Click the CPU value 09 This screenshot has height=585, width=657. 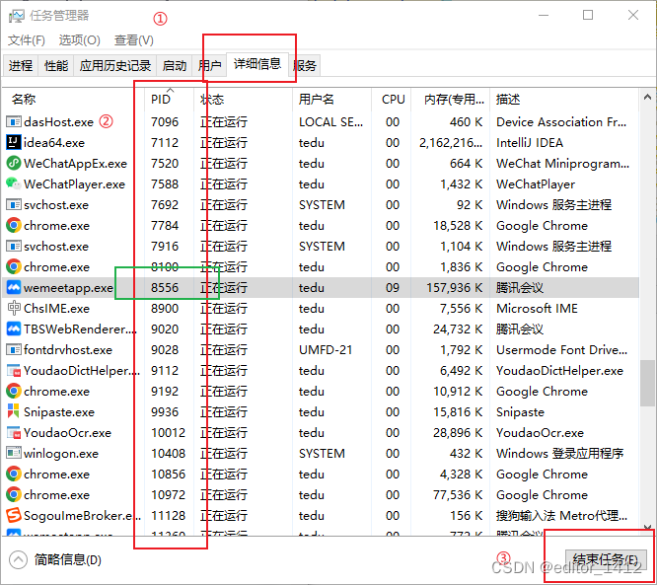393,288
